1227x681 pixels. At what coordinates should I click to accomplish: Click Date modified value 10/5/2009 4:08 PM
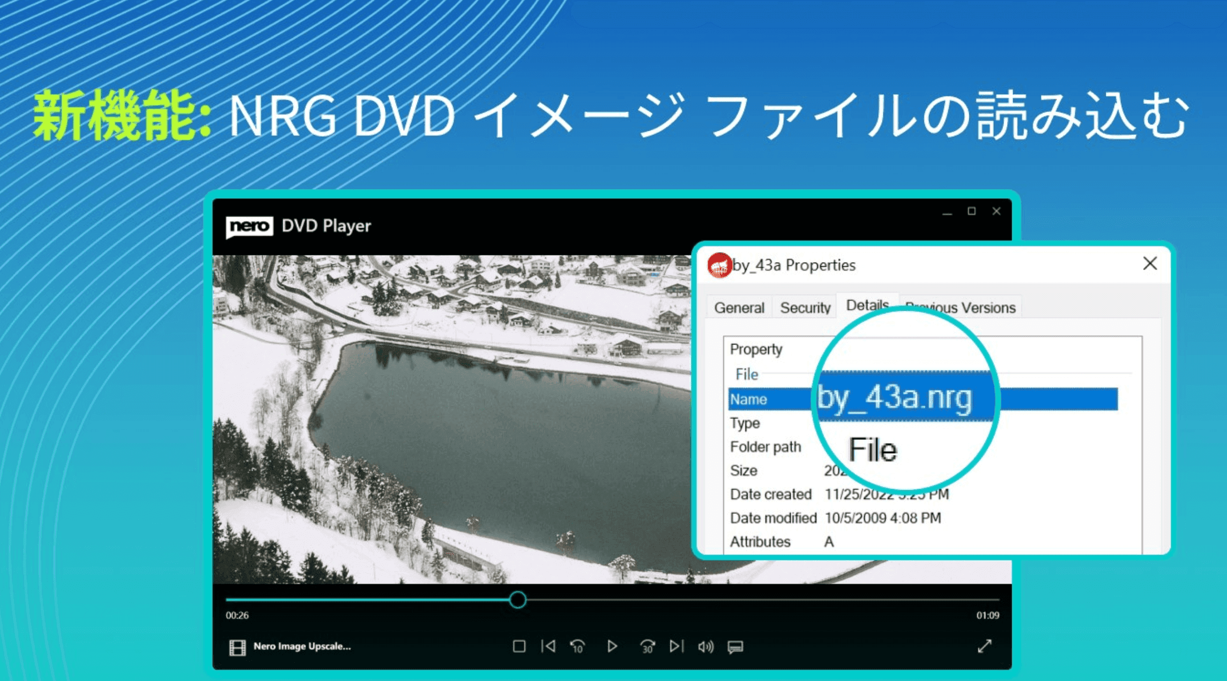[882, 518]
